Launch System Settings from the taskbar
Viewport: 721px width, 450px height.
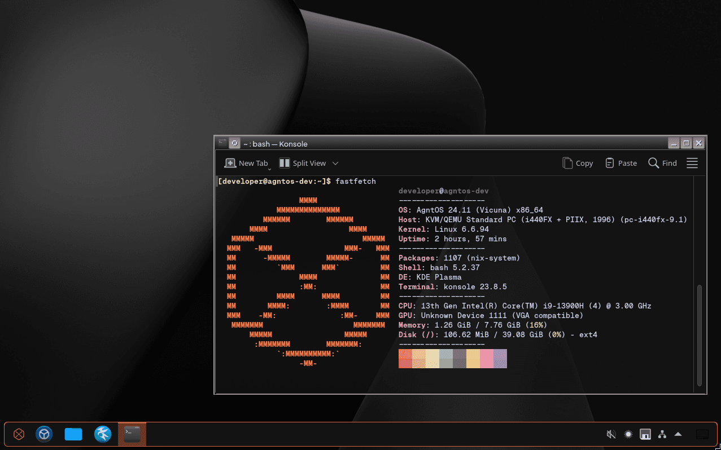click(x=44, y=434)
